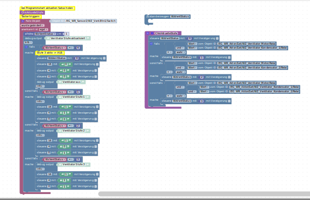
Task: Open the gear on the 'falls Objekt' trigger block
Action: pyautogui.click(x=23, y=21)
